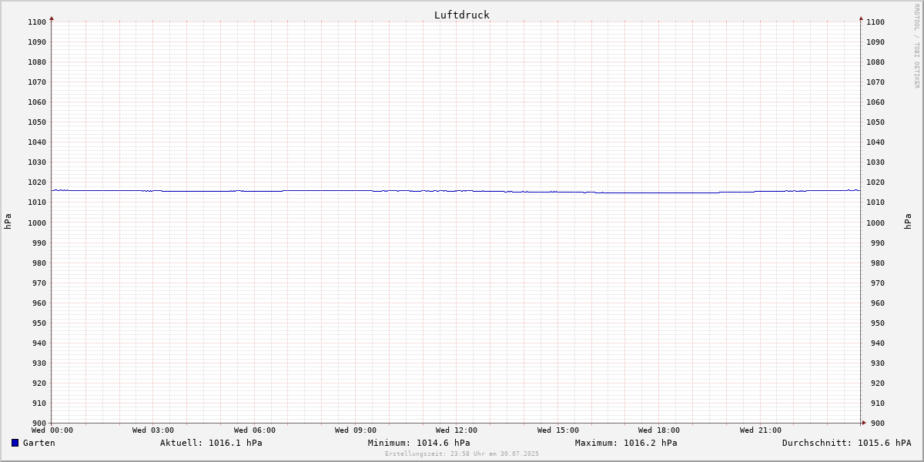Click the Luftdruck chart title

tap(461, 15)
